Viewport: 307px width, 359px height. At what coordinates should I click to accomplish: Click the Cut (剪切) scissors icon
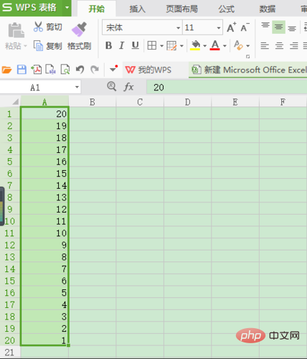(x=38, y=27)
